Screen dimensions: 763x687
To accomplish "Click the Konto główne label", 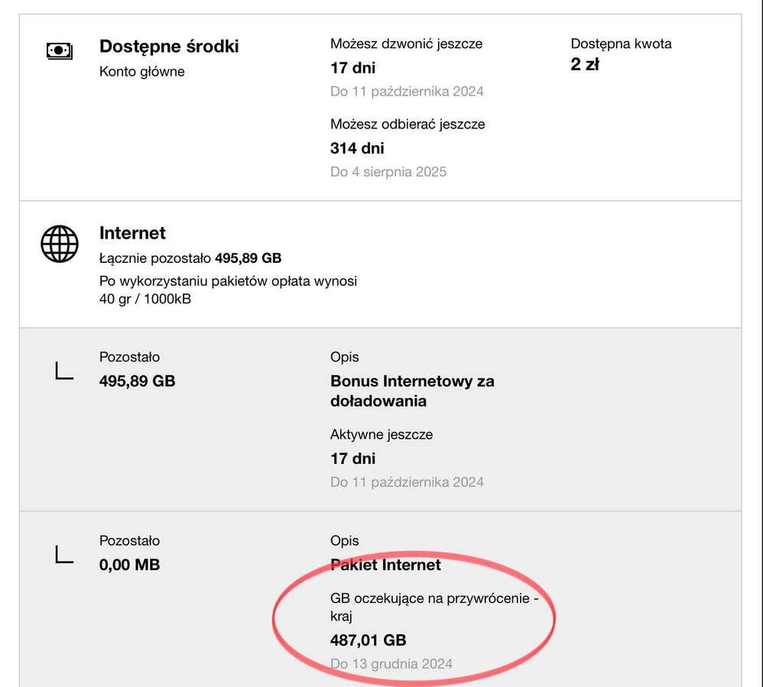I will 142,72.
